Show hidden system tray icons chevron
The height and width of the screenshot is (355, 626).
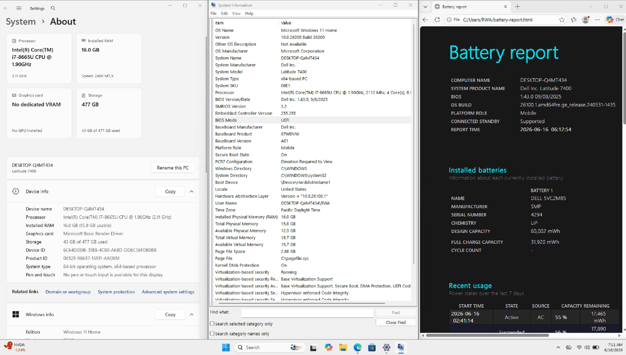(x=558, y=348)
